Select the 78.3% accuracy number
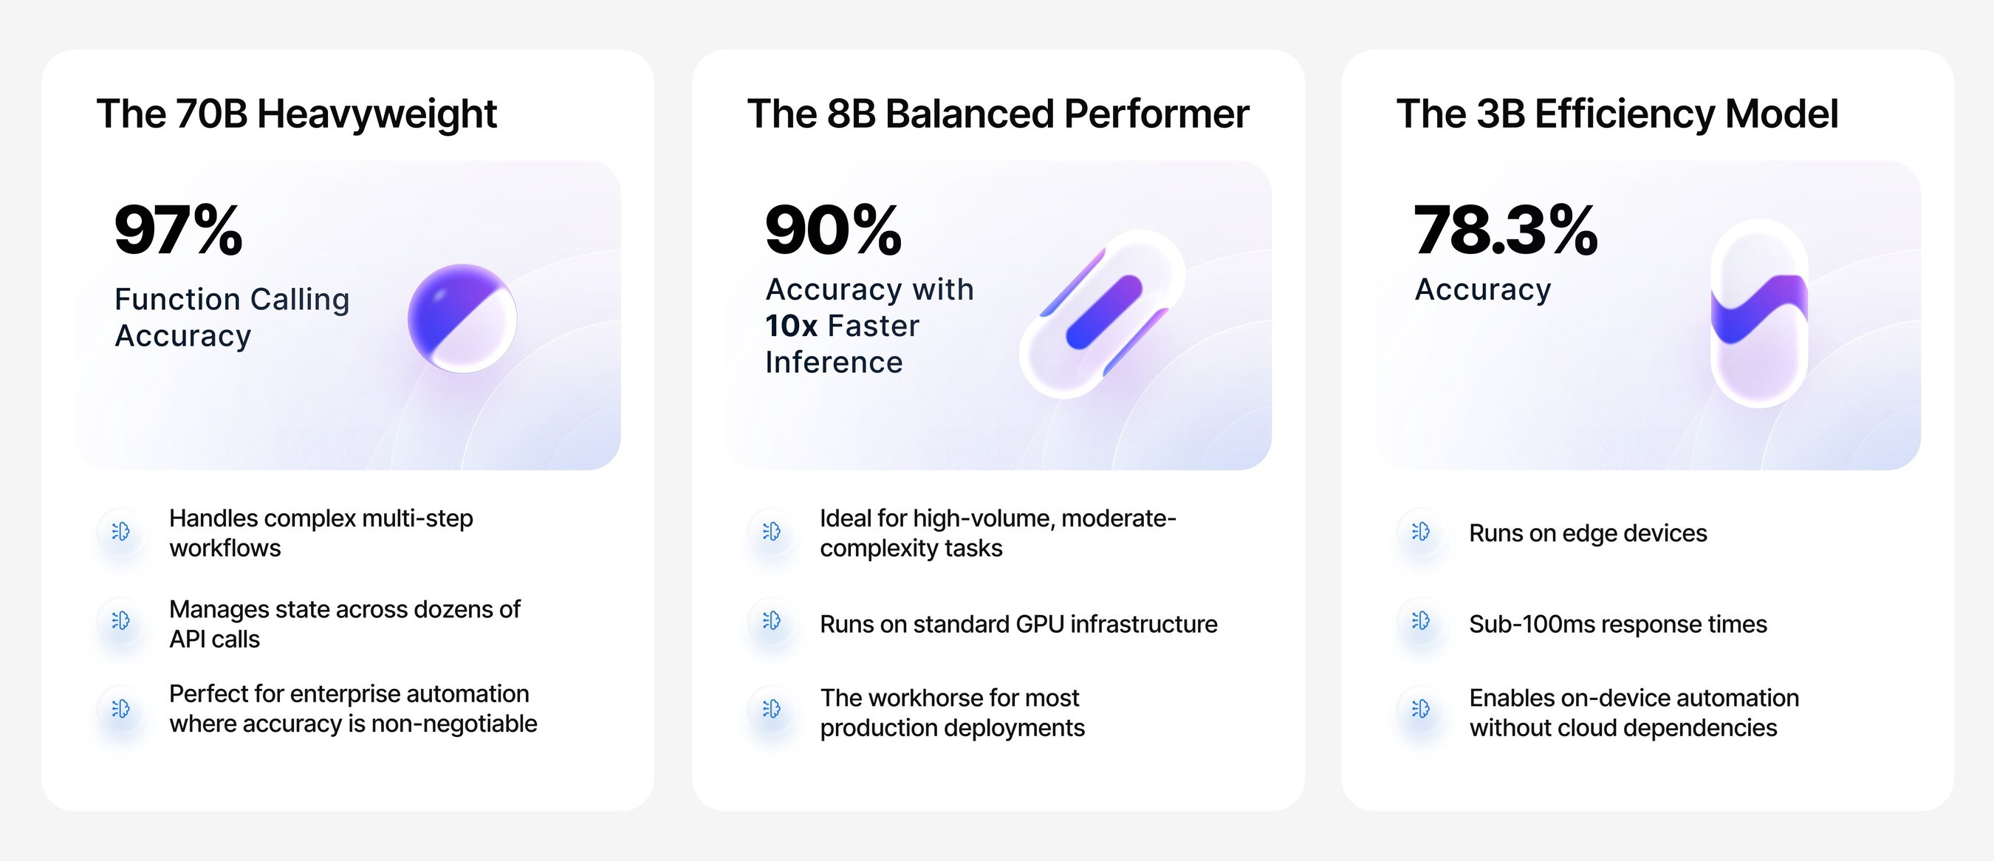This screenshot has width=1994, height=861. tap(1506, 230)
